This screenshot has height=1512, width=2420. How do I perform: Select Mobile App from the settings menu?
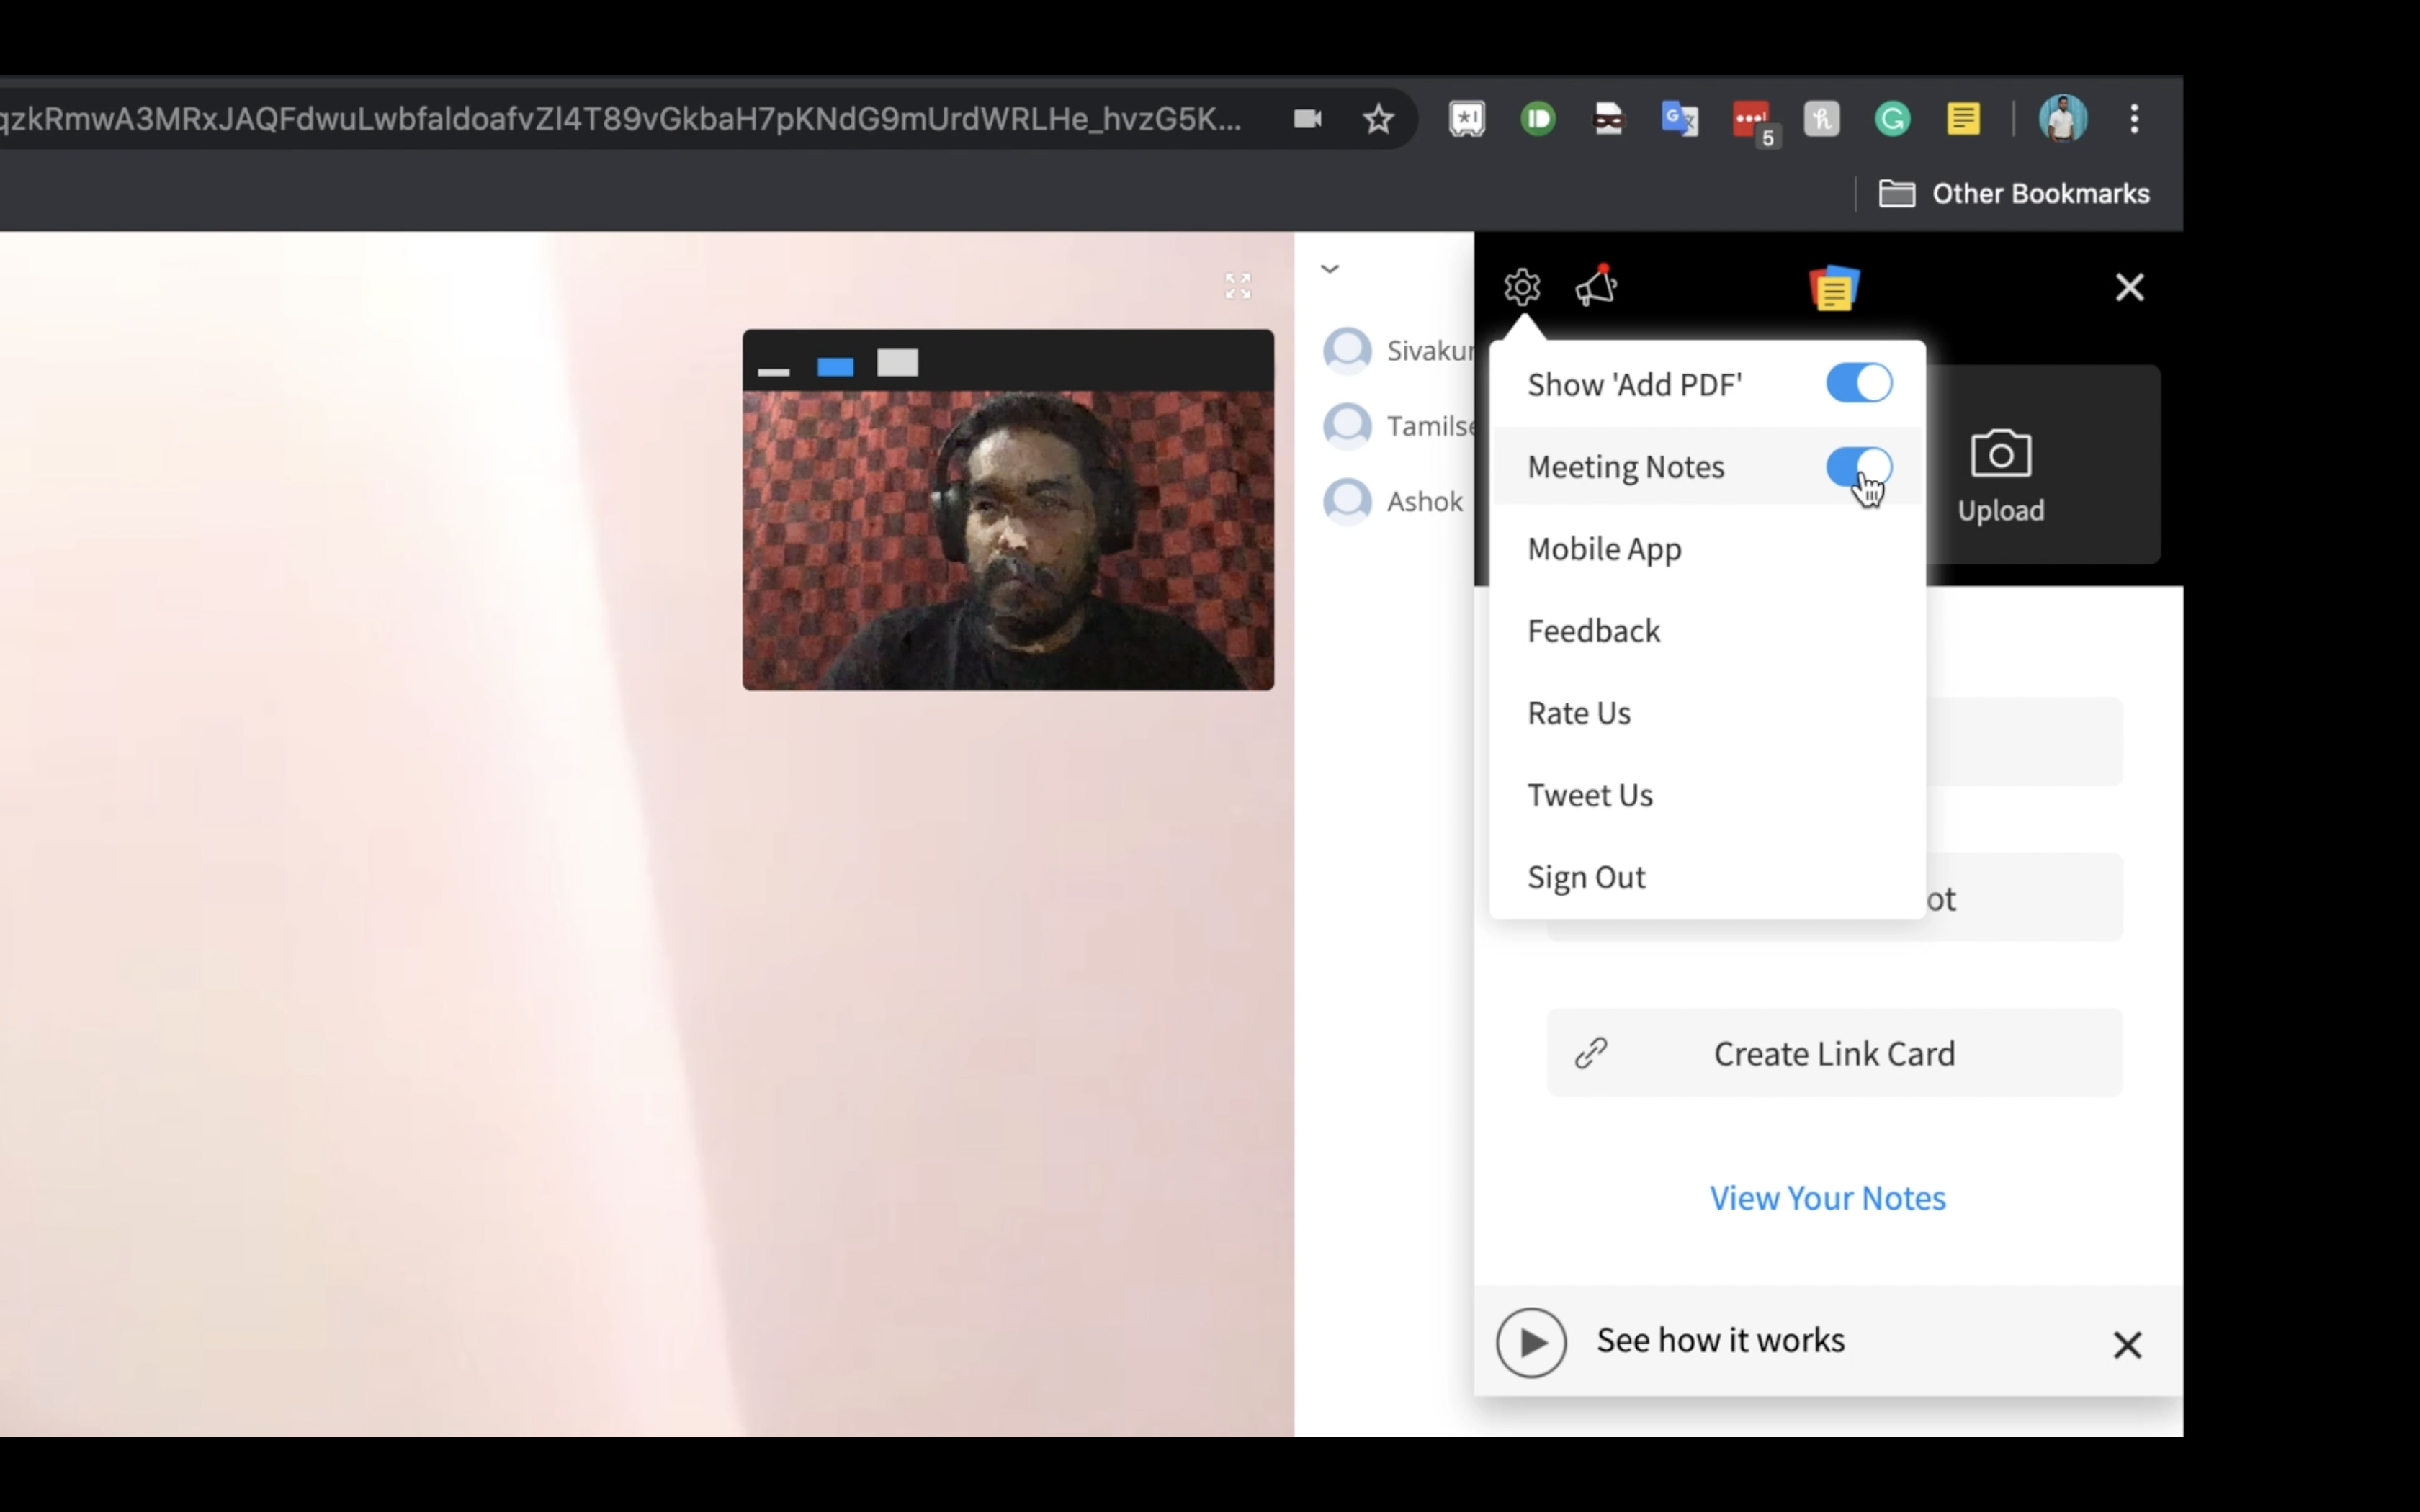tap(1604, 549)
